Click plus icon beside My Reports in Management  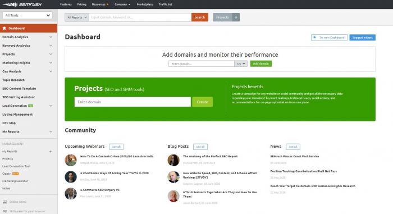pyautogui.click(x=51, y=151)
